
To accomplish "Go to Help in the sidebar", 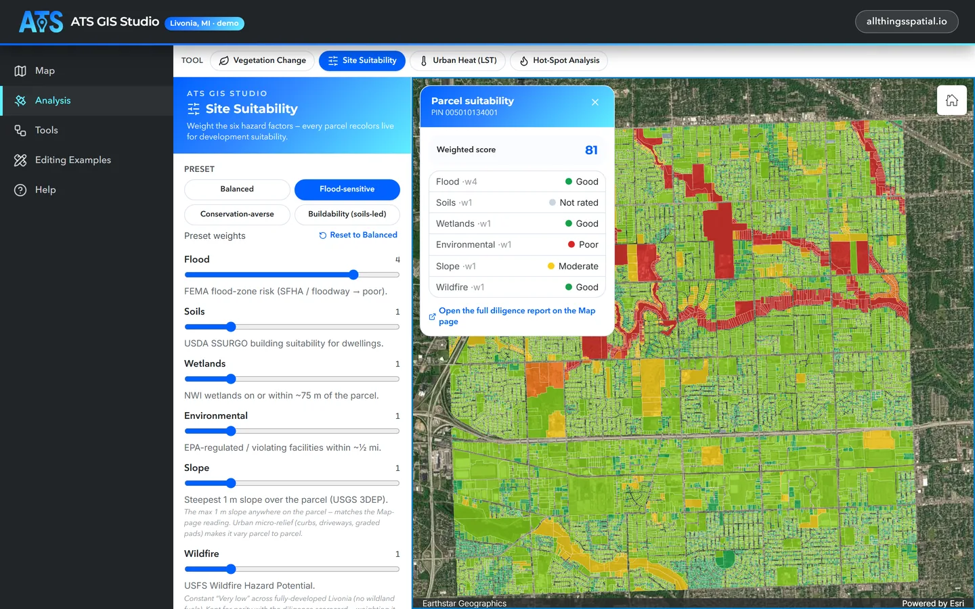I will (x=87, y=190).
